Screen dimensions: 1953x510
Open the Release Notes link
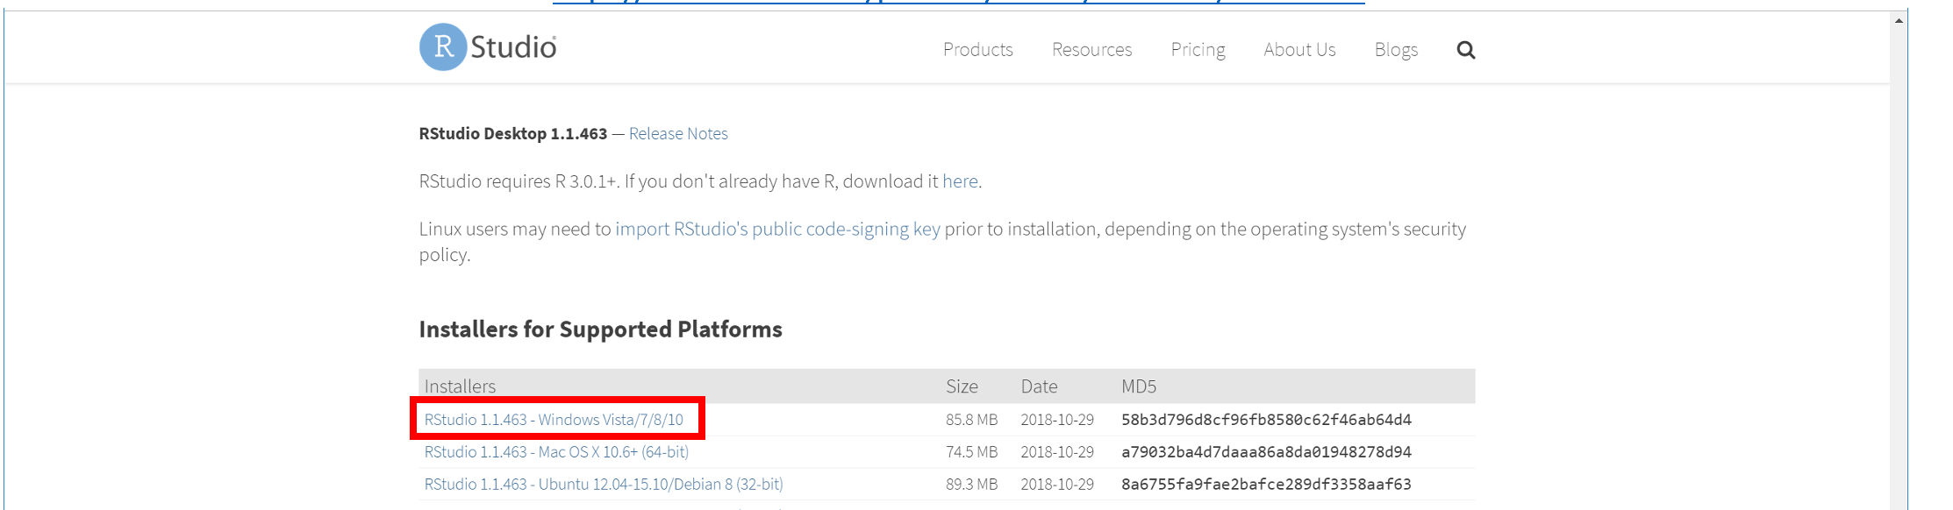[678, 133]
